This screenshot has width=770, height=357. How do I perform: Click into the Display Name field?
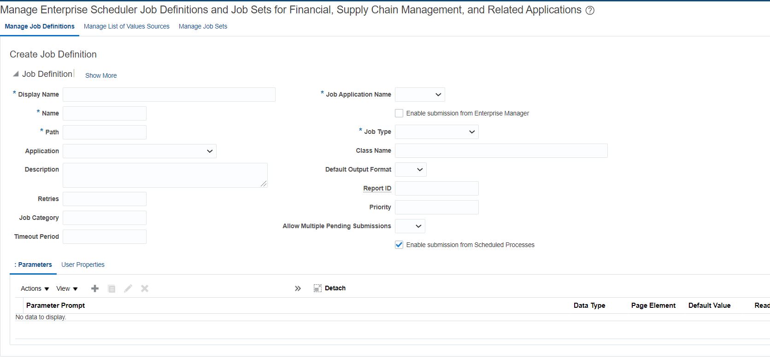(169, 94)
